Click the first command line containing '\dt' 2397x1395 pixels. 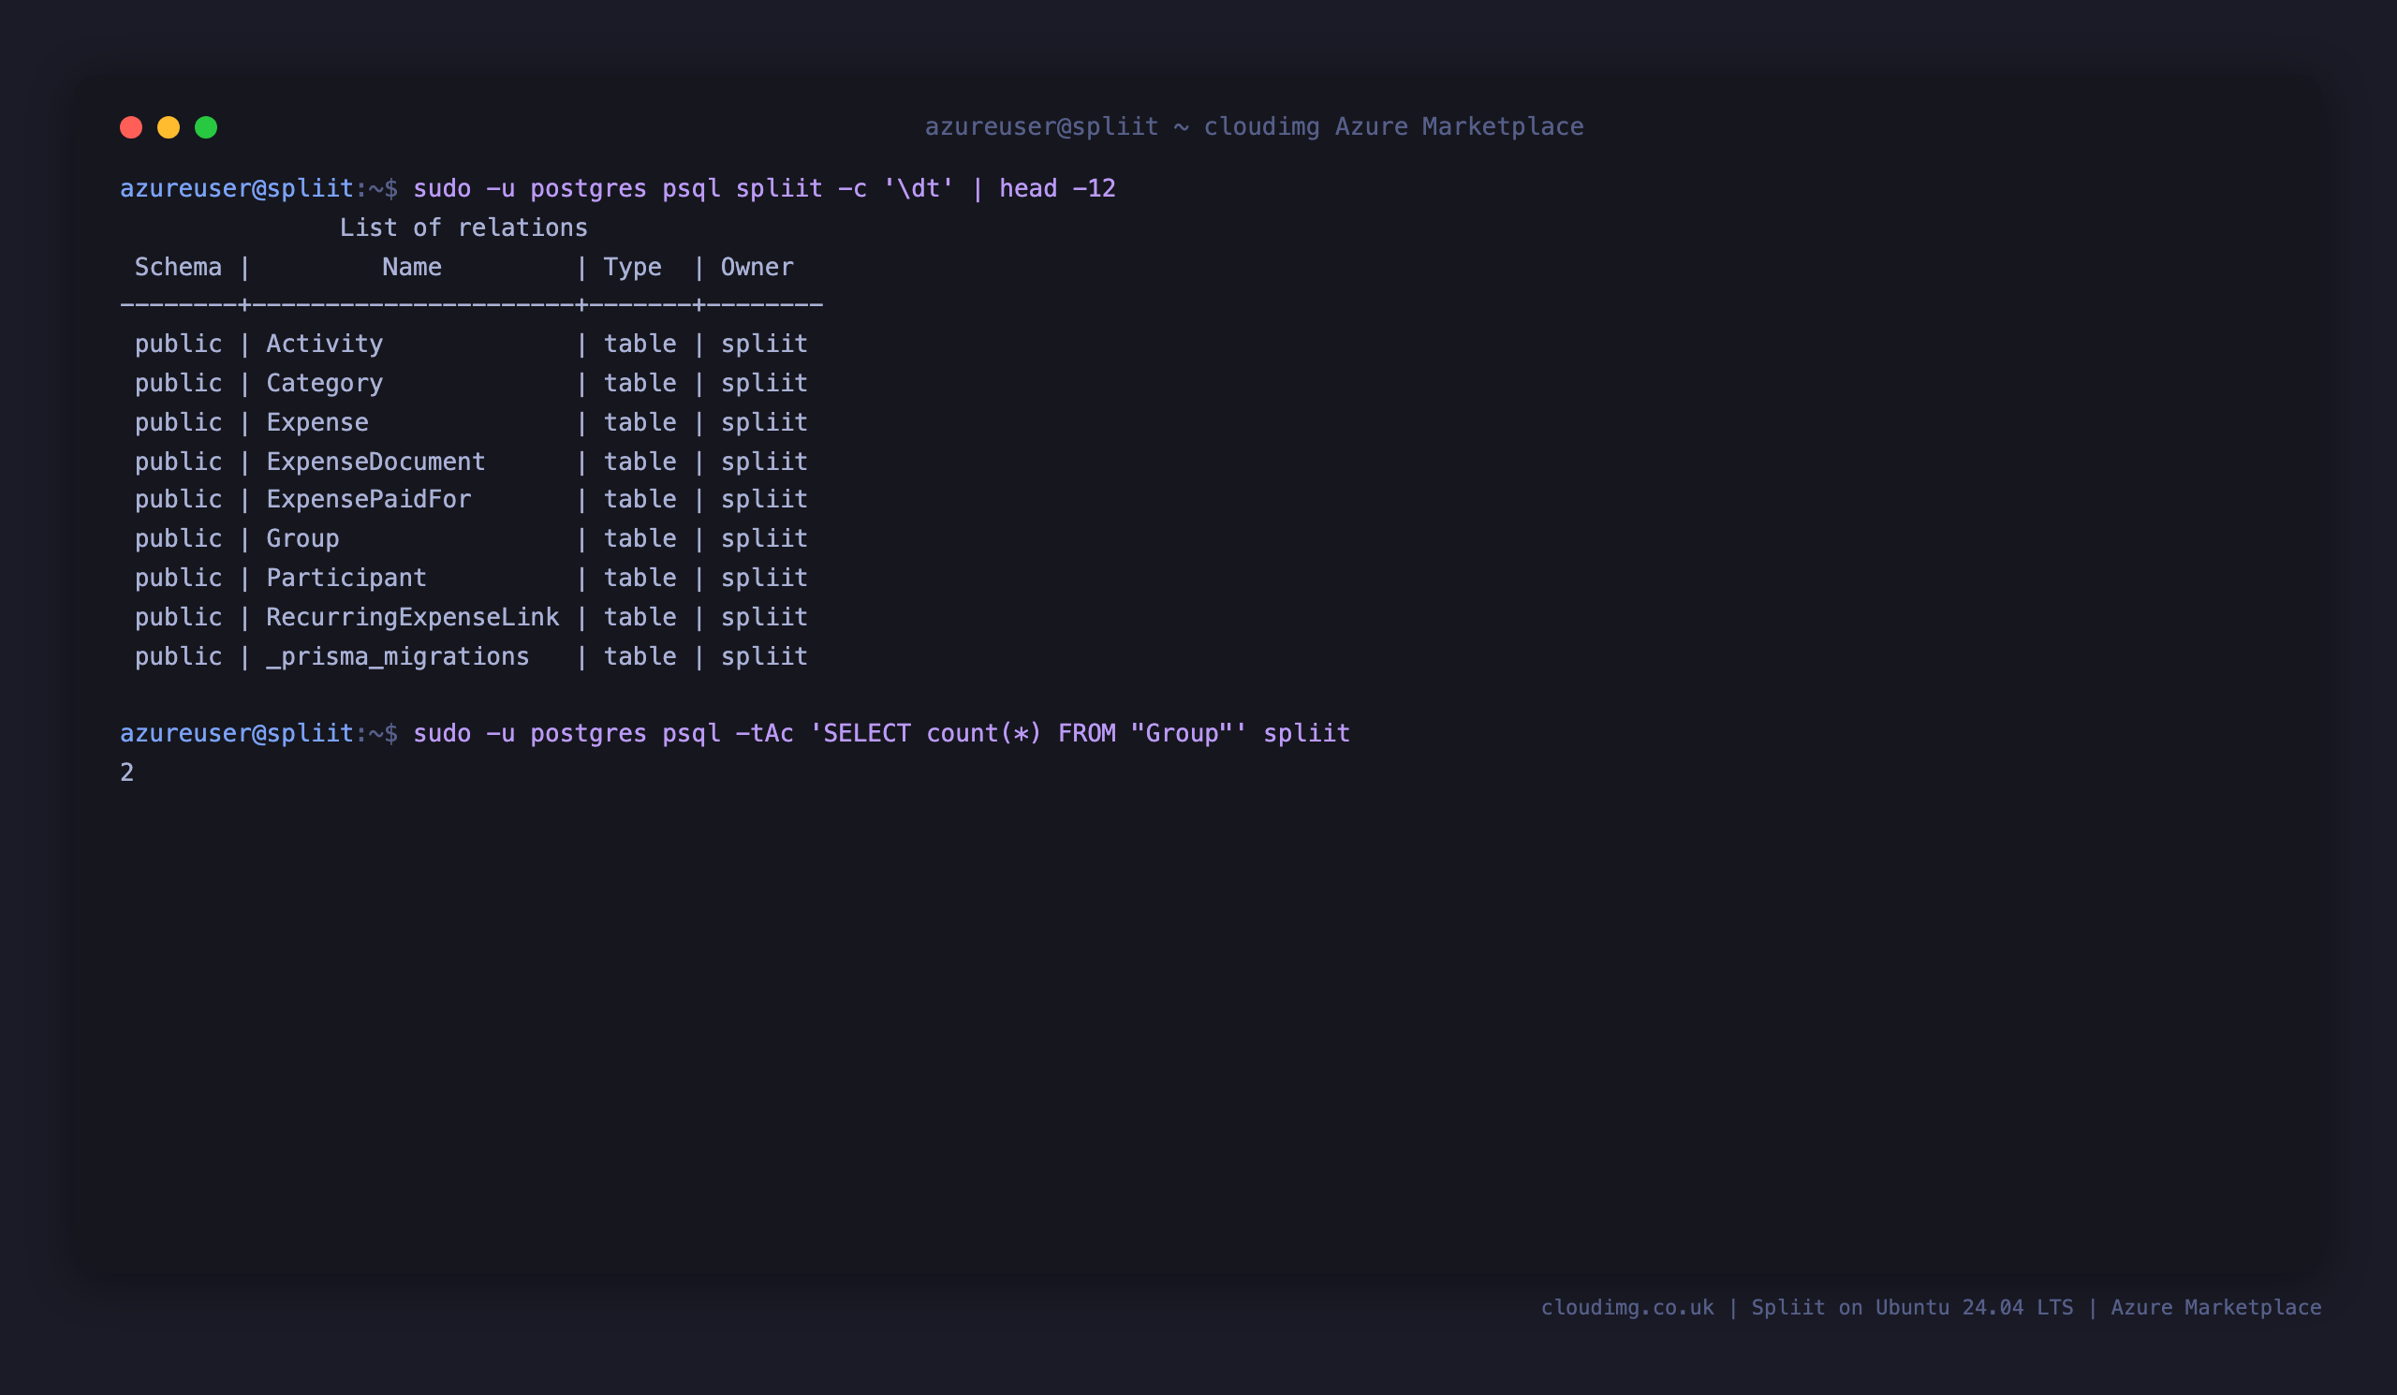point(617,188)
